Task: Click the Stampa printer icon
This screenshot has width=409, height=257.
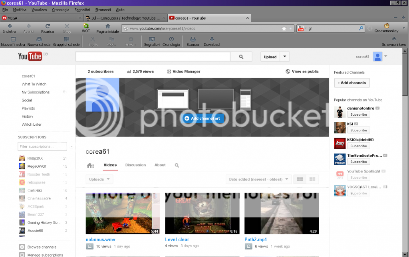Action: coord(193,39)
